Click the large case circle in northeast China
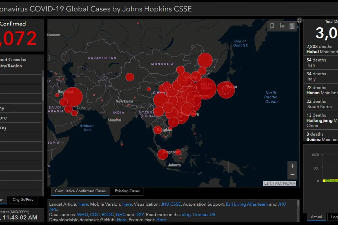Viewport: 338px width, 225px height. click(205, 60)
